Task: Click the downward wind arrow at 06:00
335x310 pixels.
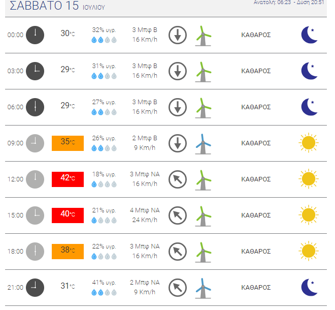Action: point(178,107)
